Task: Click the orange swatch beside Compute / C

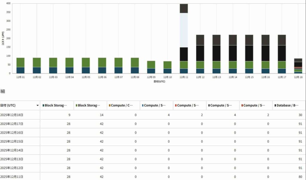Action: [110, 105]
